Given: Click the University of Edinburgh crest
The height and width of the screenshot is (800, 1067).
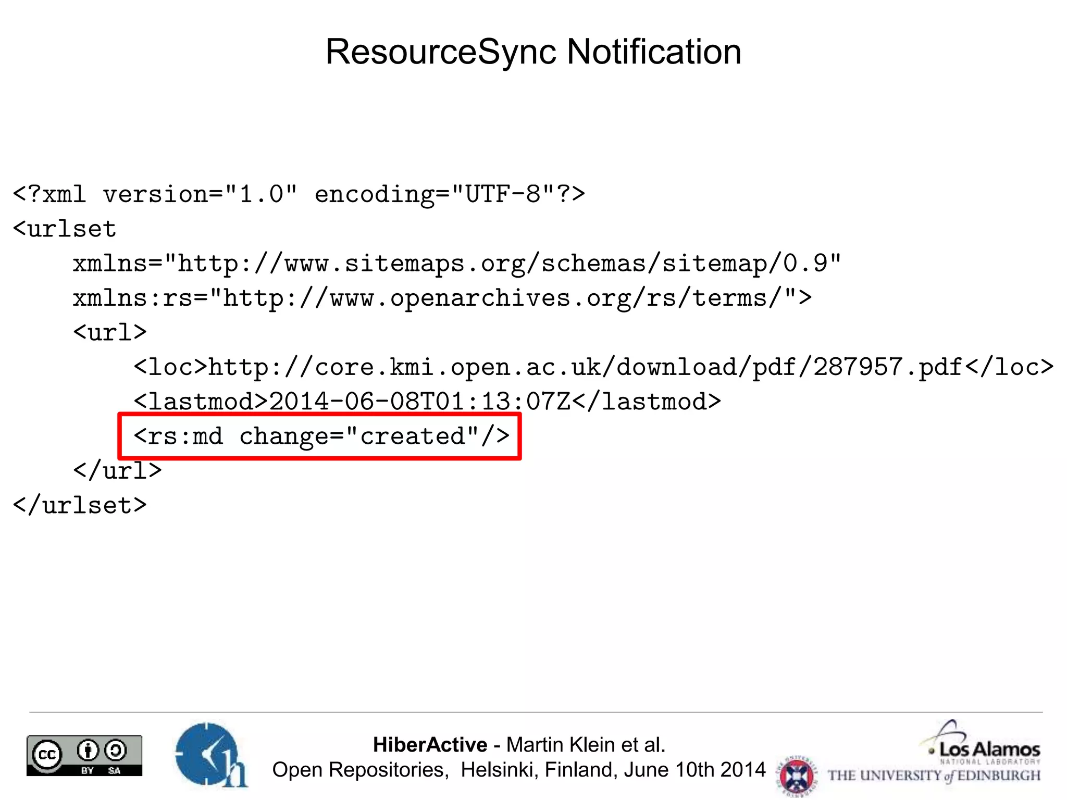Looking at the screenshot, I should click(797, 776).
